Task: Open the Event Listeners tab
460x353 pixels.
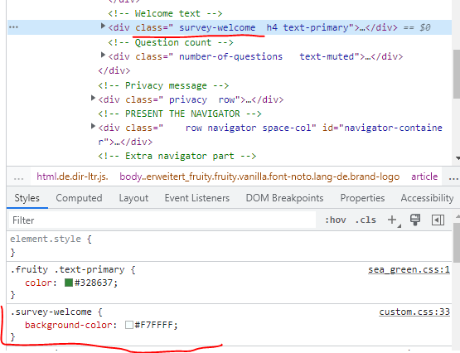Action: pyautogui.click(x=197, y=198)
